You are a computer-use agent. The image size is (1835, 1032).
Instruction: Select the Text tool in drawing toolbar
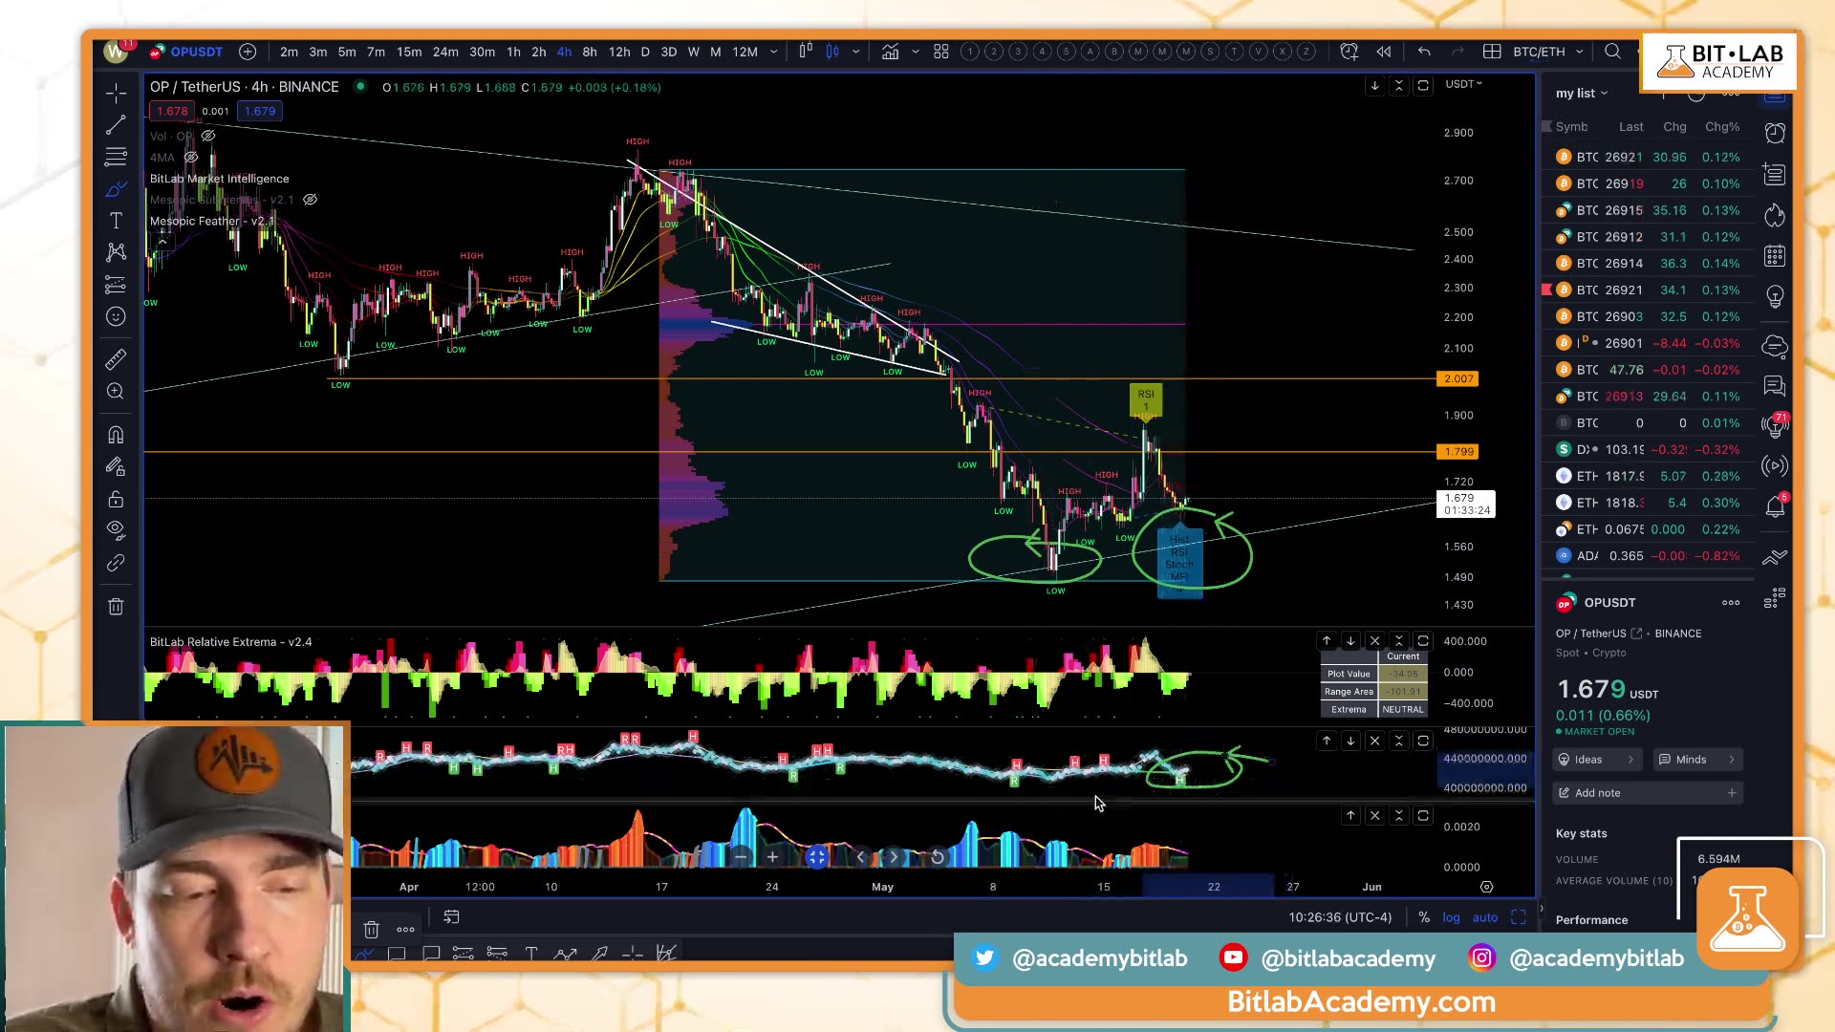point(116,220)
